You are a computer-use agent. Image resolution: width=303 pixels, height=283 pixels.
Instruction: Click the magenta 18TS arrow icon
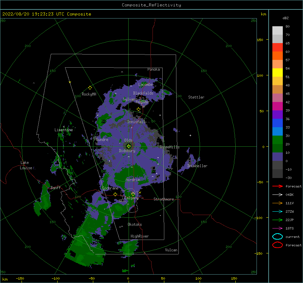point(277,228)
